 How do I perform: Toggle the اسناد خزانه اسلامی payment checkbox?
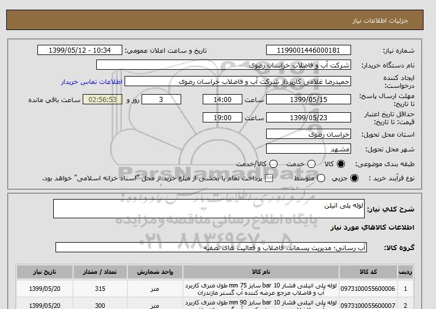(x=269, y=179)
